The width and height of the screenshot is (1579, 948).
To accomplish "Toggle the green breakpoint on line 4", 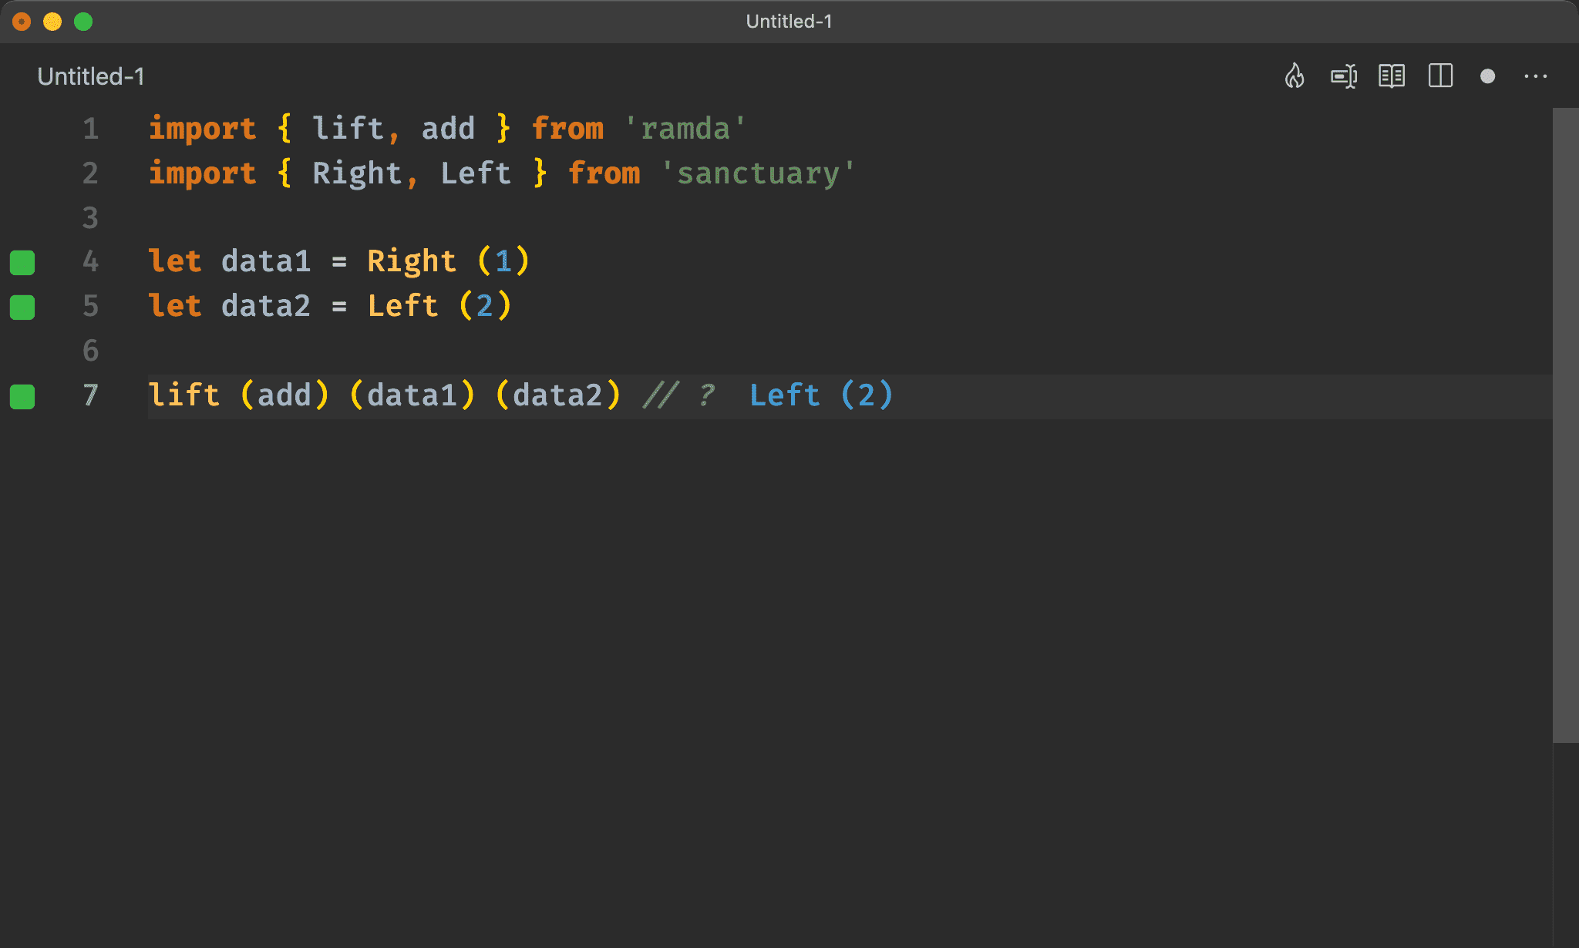I will point(24,261).
